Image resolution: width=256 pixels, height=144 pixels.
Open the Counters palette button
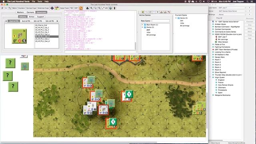[22, 8]
